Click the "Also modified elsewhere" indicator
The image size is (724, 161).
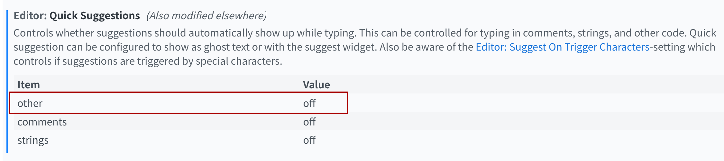tap(206, 16)
